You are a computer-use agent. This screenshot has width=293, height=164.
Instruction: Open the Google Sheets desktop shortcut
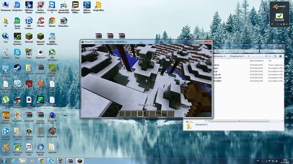(17, 23)
